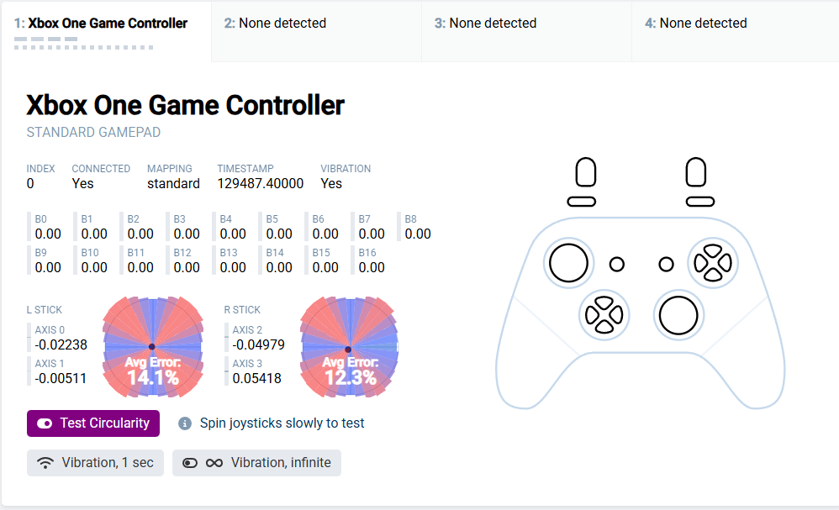
Task: Click the R STICK circularity chart
Action: (x=350, y=347)
